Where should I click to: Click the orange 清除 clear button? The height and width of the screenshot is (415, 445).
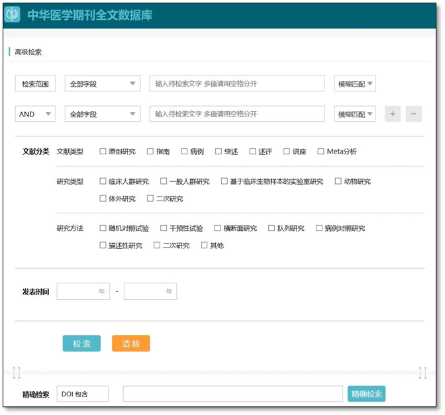click(131, 344)
